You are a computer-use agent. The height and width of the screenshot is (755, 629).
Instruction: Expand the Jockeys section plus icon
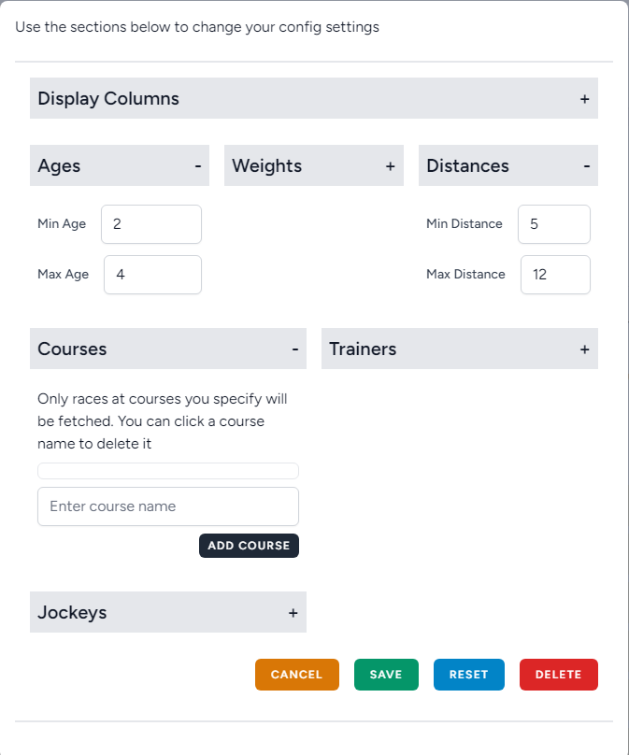293,613
